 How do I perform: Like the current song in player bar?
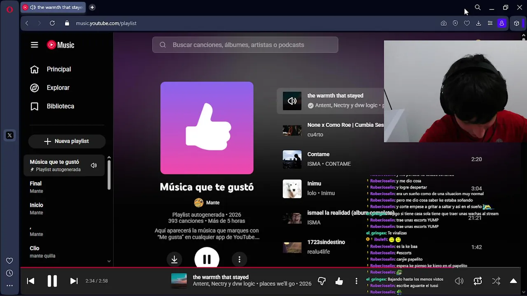point(339,281)
